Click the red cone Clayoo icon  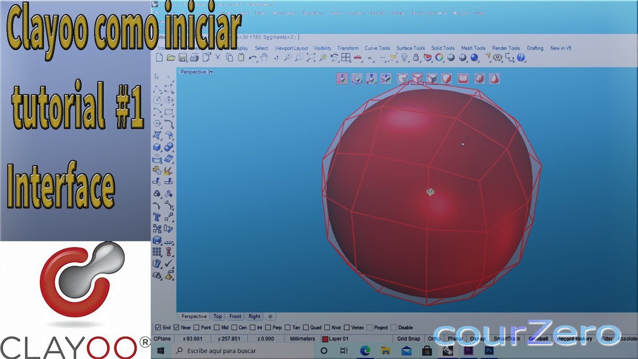pyautogui.click(x=494, y=79)
